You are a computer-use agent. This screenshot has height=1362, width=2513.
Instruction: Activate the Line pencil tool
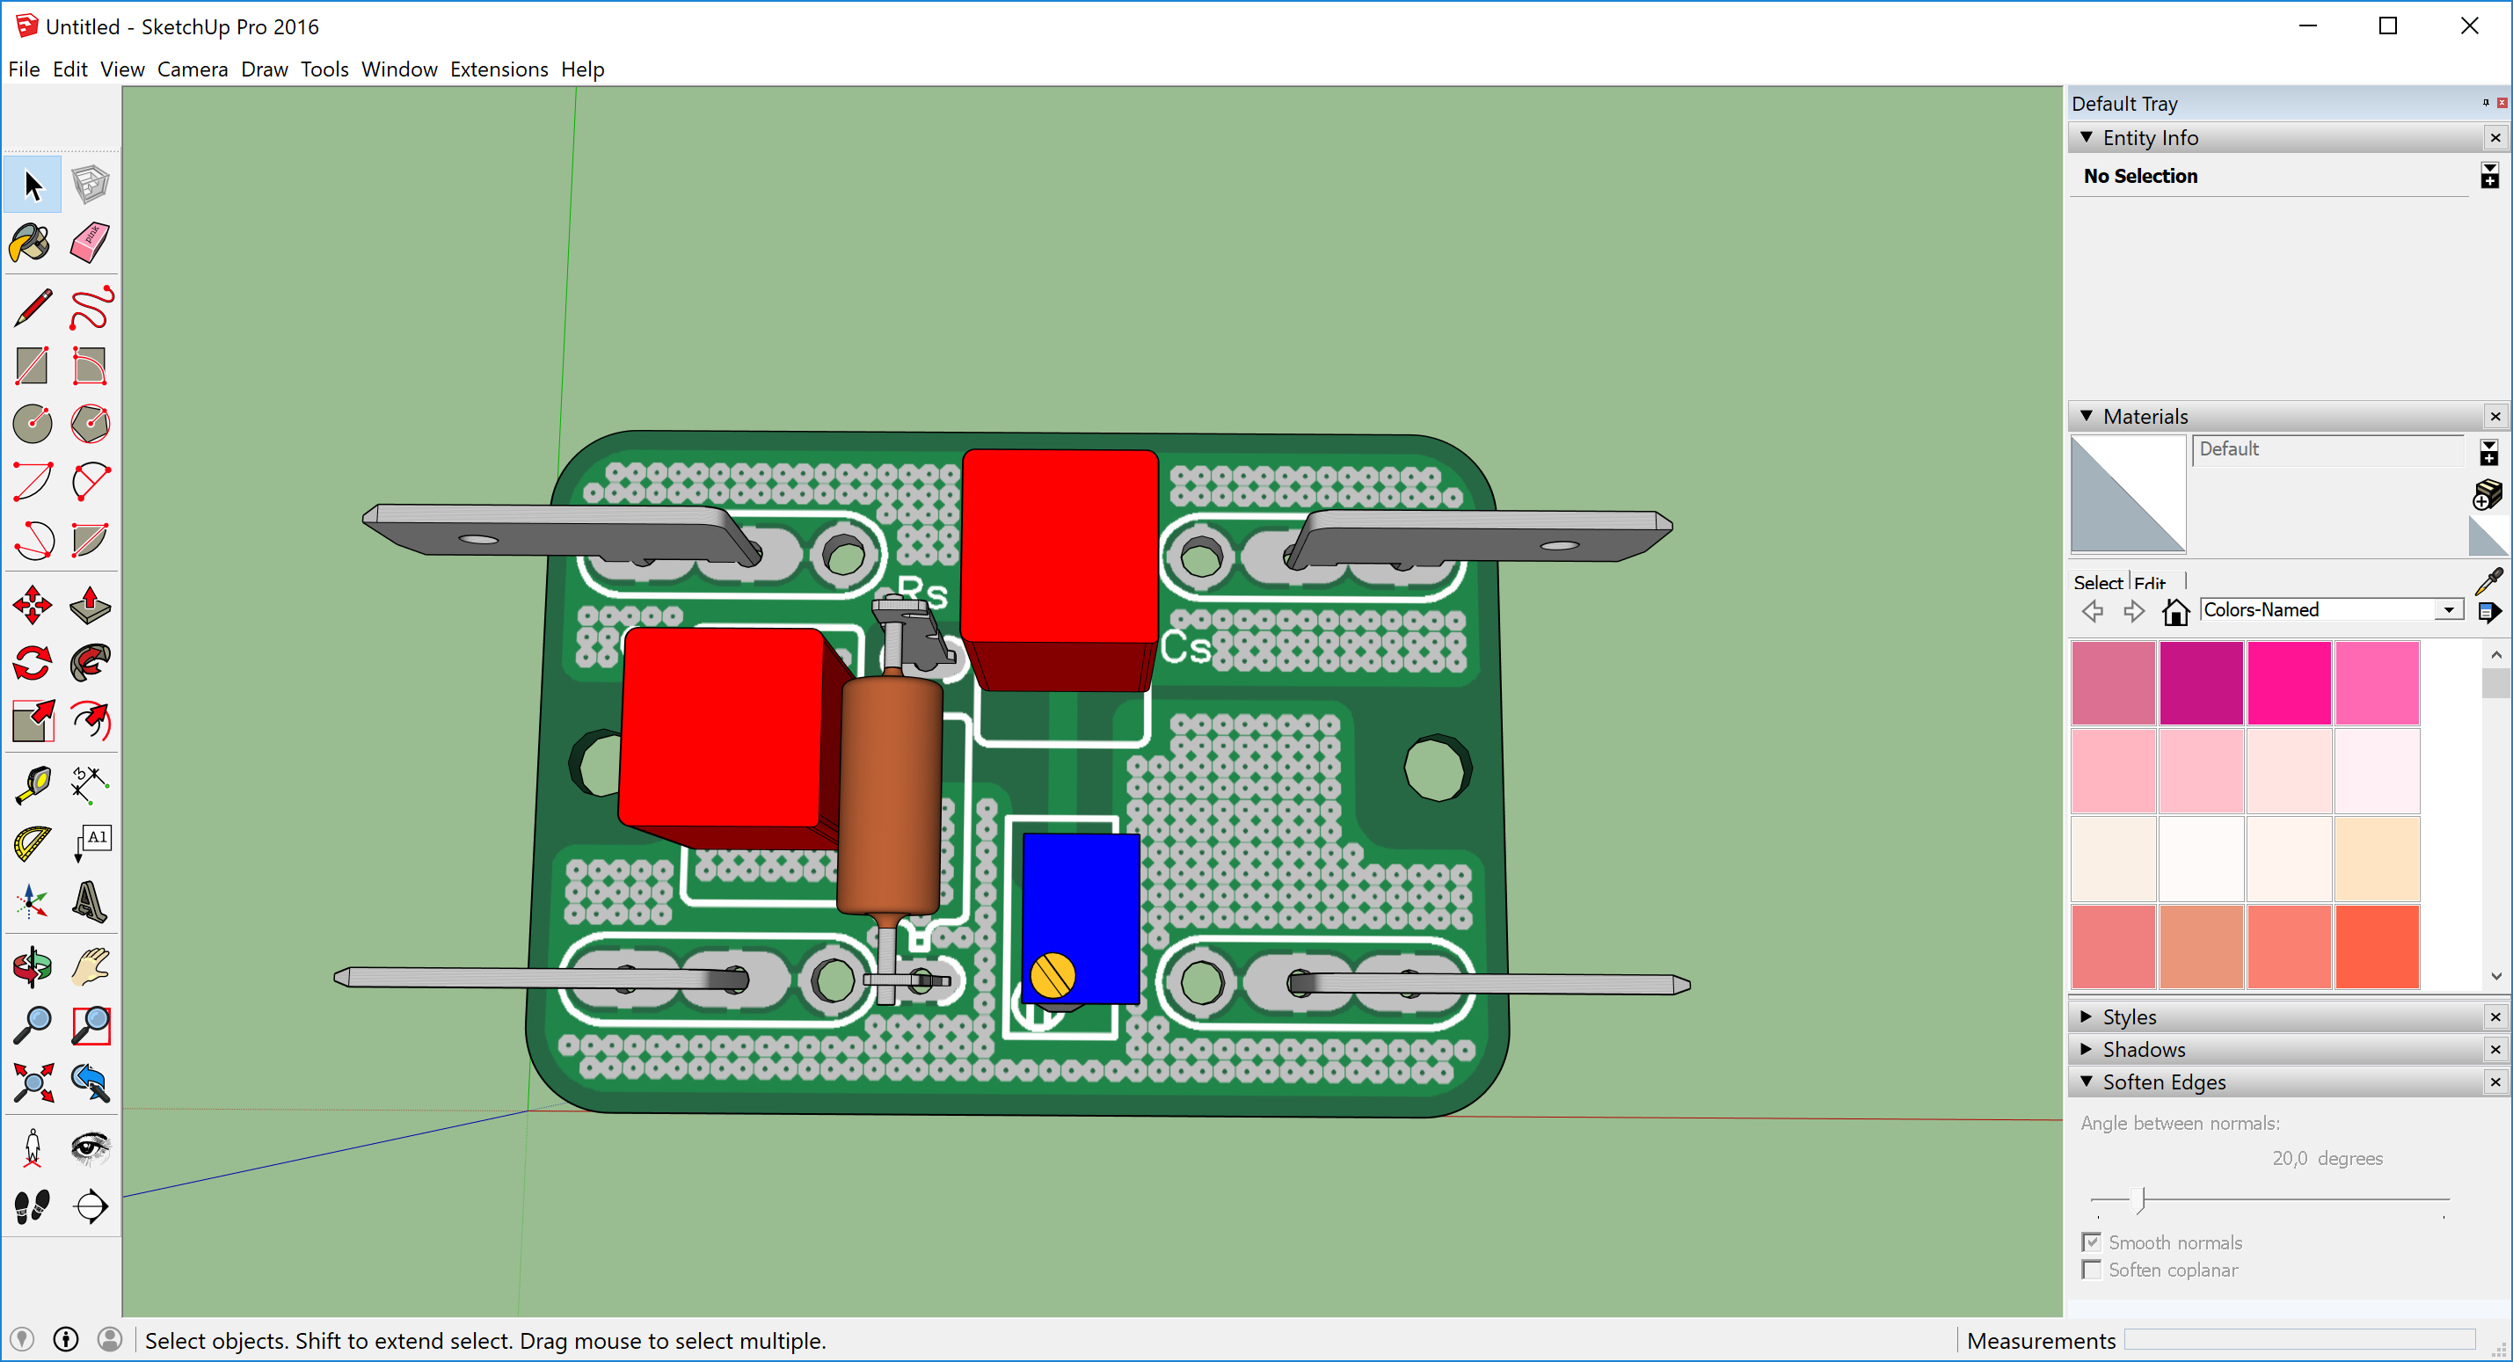33,309
